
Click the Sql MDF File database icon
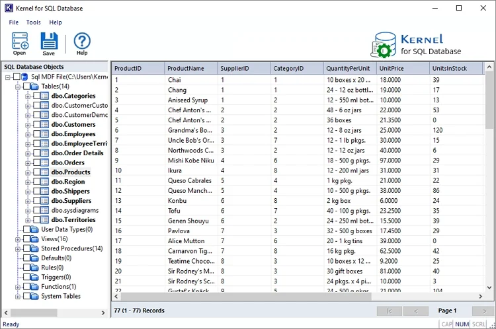pos(24,77)
